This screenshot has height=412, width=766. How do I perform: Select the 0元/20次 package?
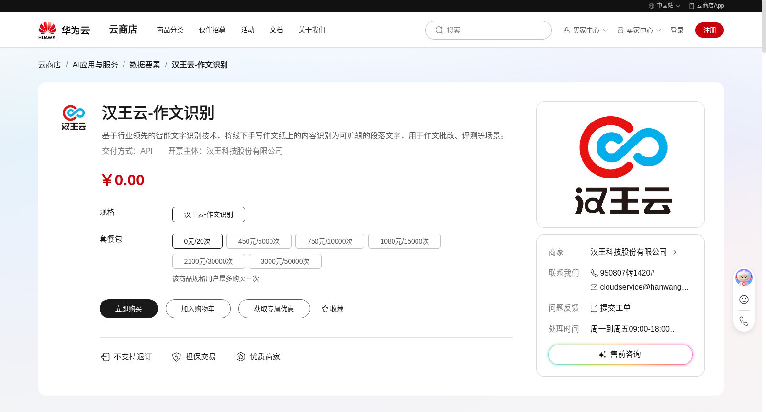pyautogui.click(x=197, y=241)
